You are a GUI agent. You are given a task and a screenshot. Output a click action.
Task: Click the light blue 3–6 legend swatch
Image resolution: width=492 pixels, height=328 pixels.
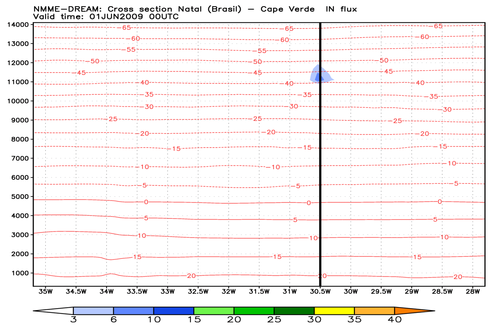(93, 311)
